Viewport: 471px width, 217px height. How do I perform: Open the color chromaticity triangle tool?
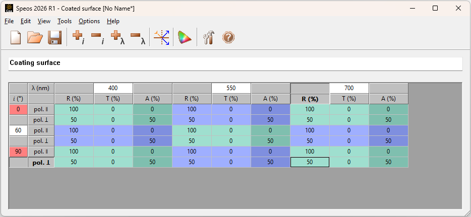(185, 37)
